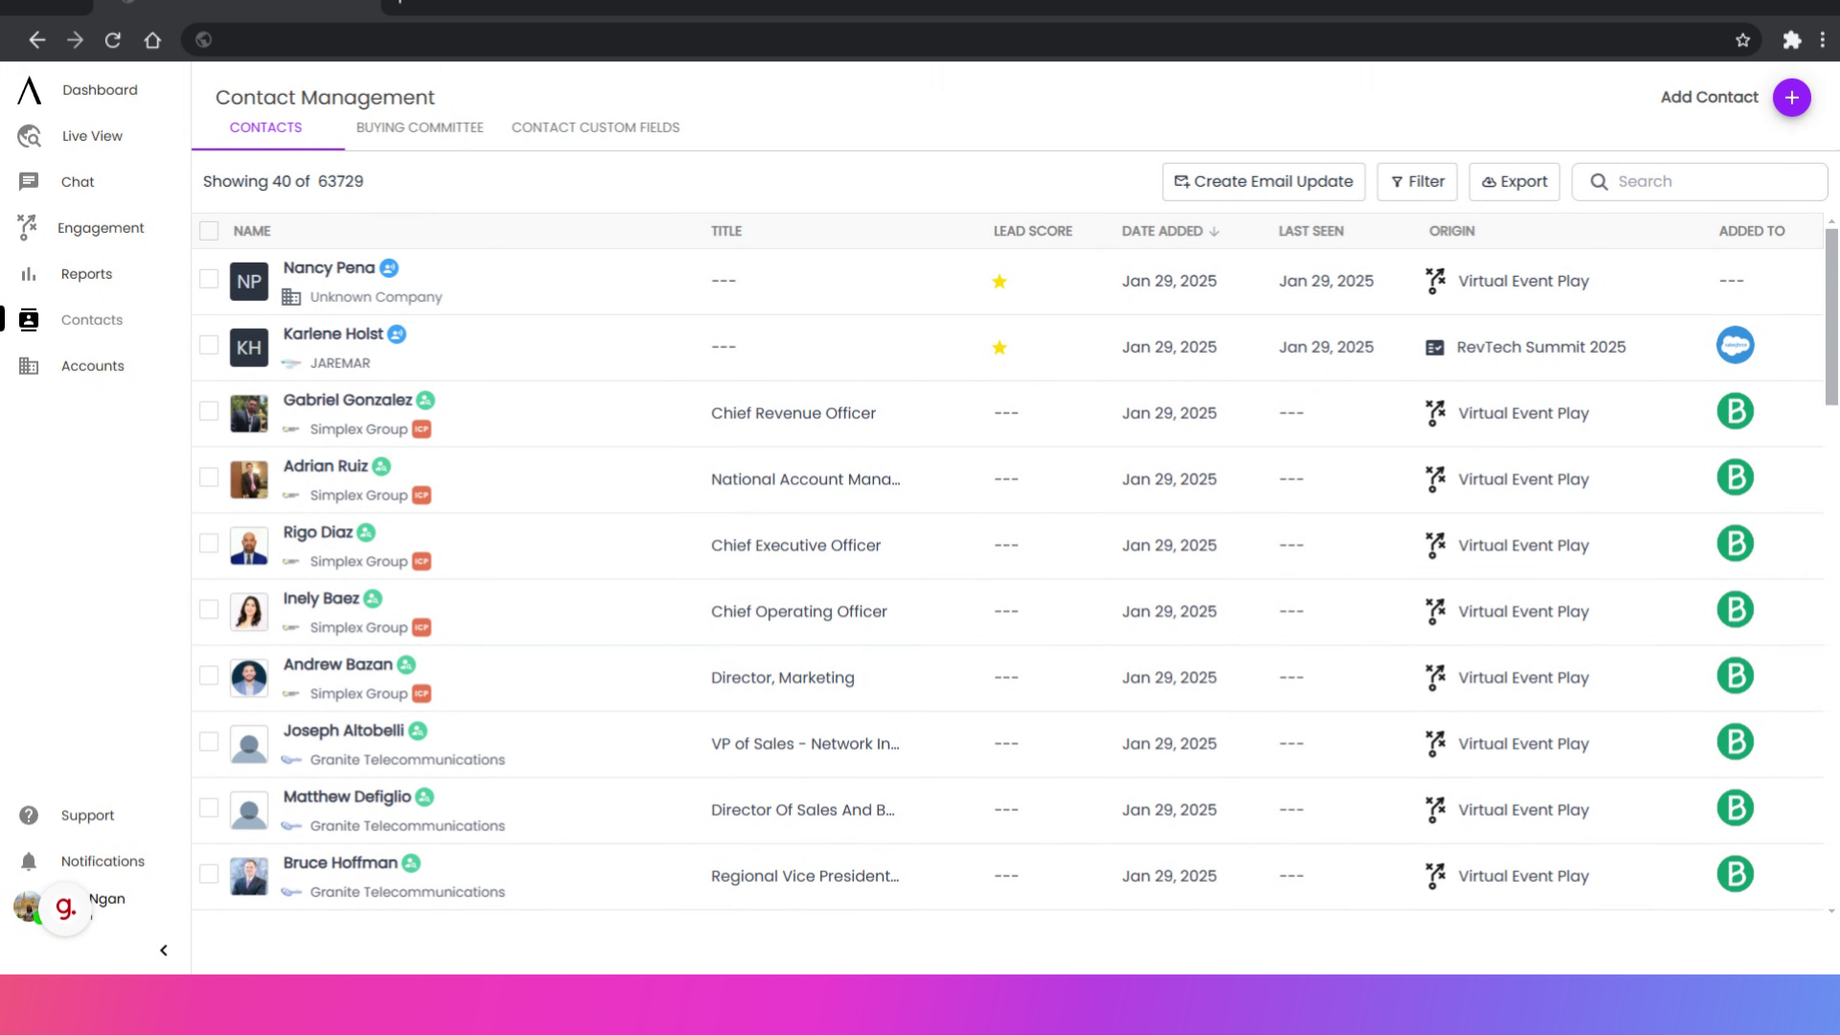Click the user avatar near Ngan
The width and height of the screenshot is (1840, 1035).
pos(26,906)
